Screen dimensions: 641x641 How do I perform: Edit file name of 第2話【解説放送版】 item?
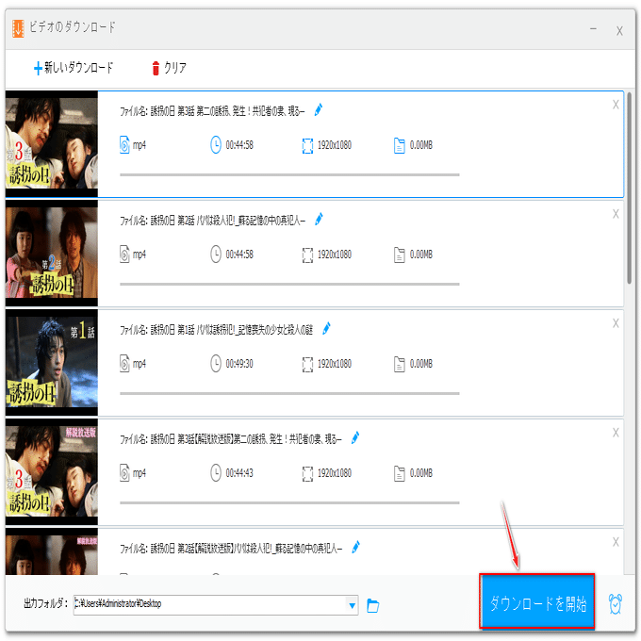(x=355, y=547)
